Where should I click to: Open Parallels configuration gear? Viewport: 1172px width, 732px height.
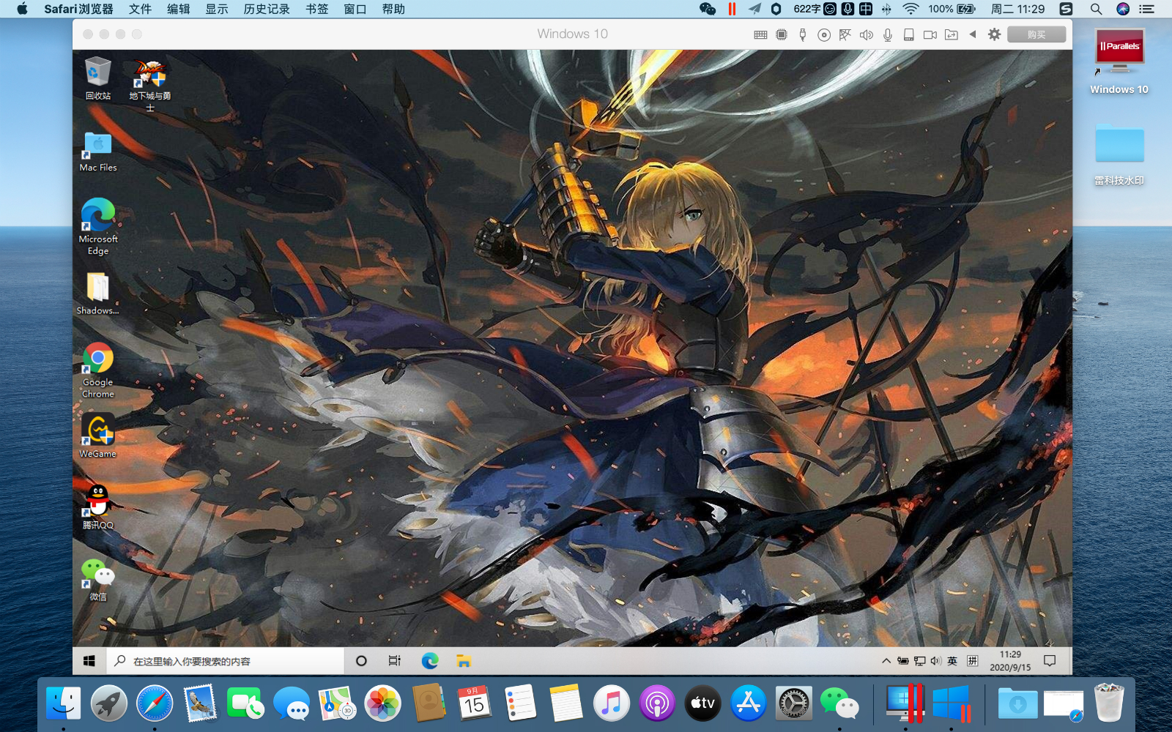[994, 34]
